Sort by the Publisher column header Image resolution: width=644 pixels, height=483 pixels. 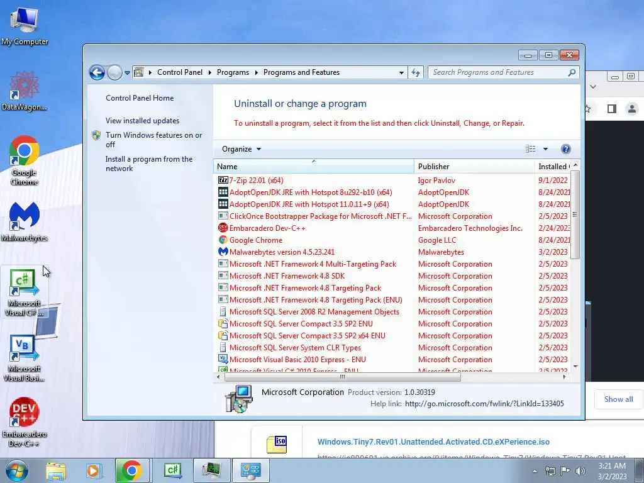click(x=474, y=166)
